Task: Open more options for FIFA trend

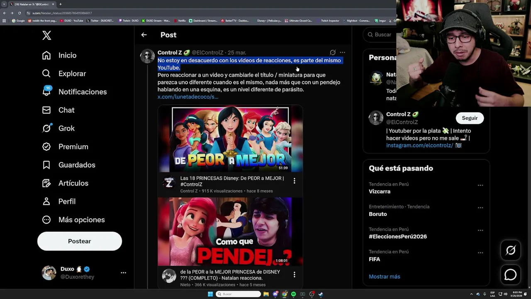Action: [x=480, y=252]
